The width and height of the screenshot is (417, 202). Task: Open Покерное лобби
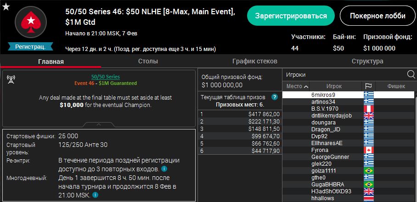tap(378, 16)
